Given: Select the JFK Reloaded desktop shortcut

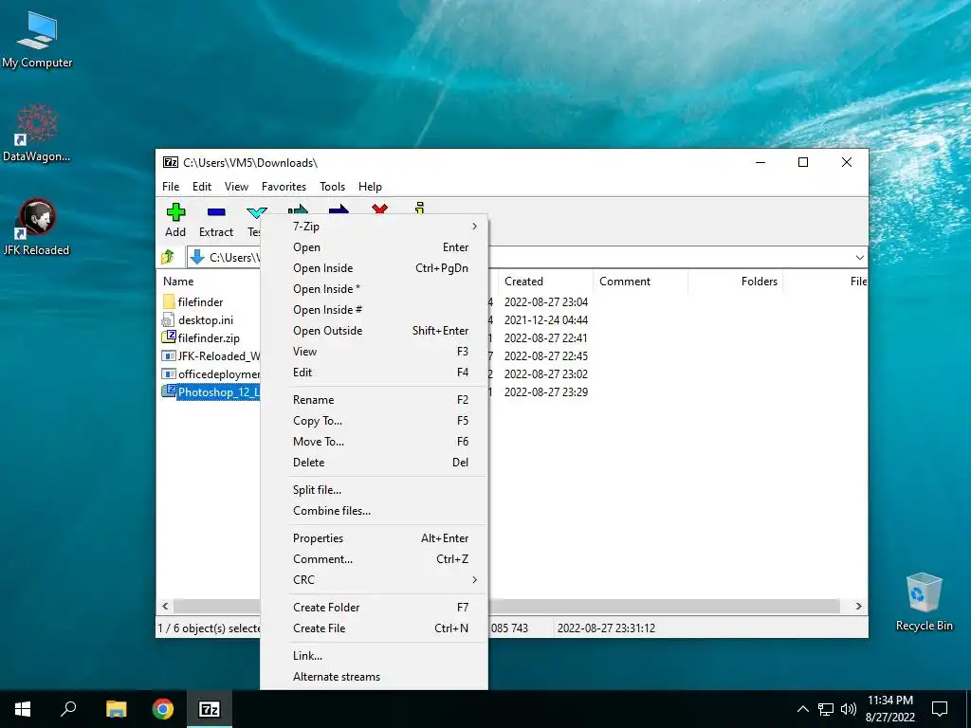Looking at the screenshot, I should [37, 227].
